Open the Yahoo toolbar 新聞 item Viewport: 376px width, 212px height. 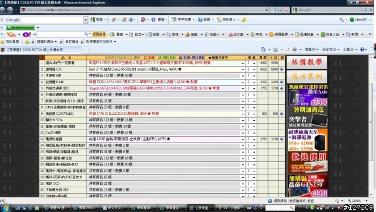pyautogui.click(x=352, y=35)
